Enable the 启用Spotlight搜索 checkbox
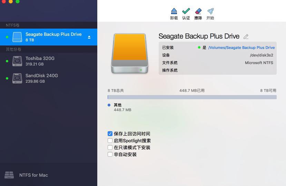 110,141
